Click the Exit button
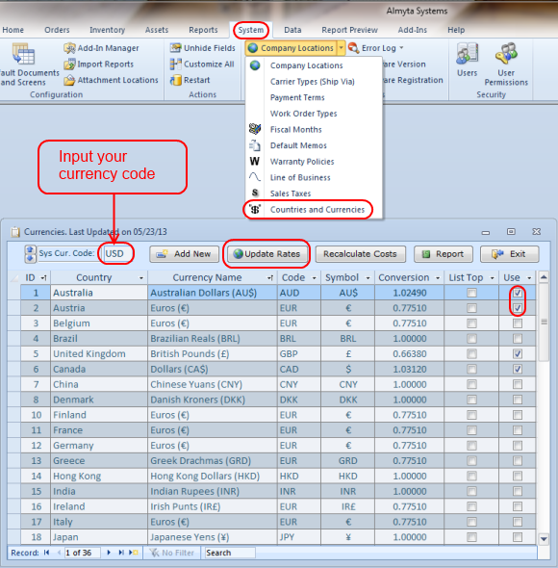The image size is (558, 568). (510, 254)
